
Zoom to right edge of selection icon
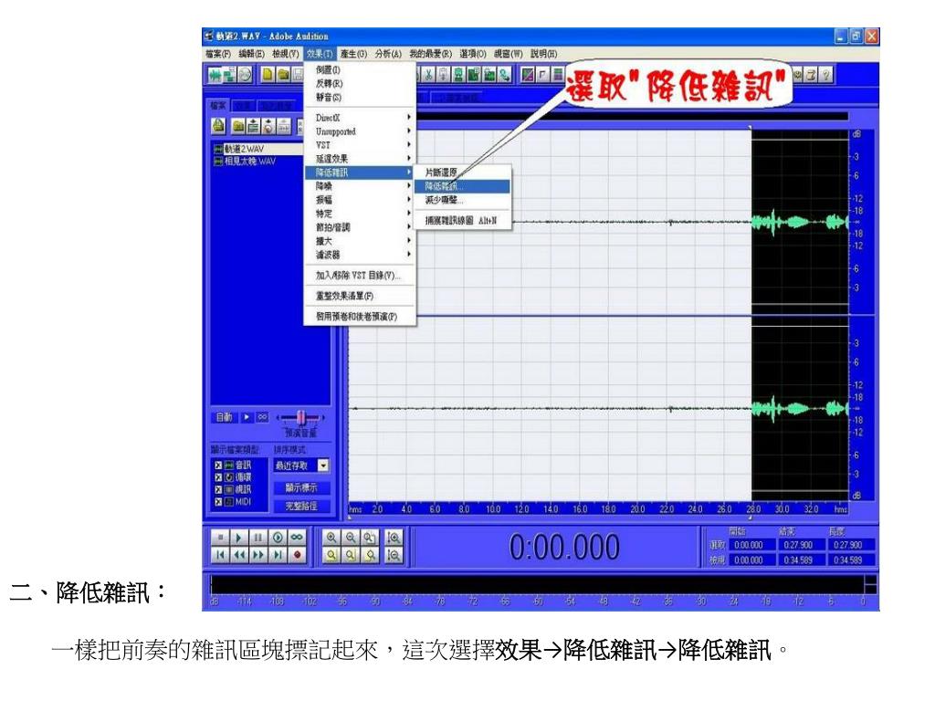pos(370,556)
